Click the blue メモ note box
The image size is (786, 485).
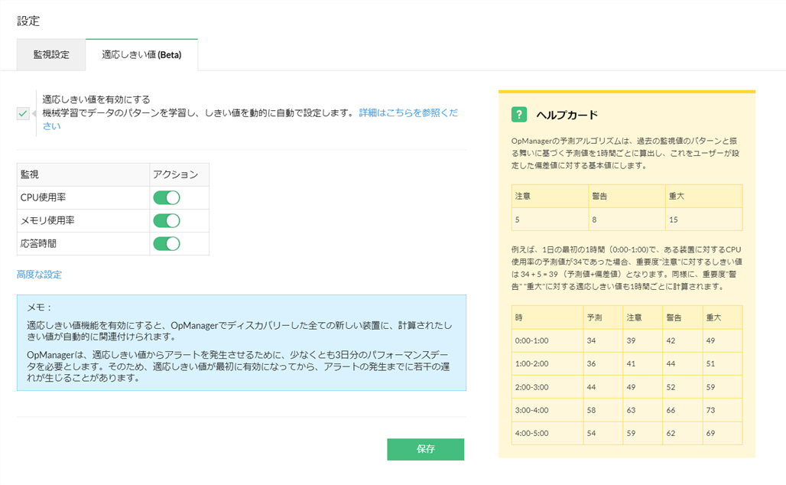(x=241, y=343)
